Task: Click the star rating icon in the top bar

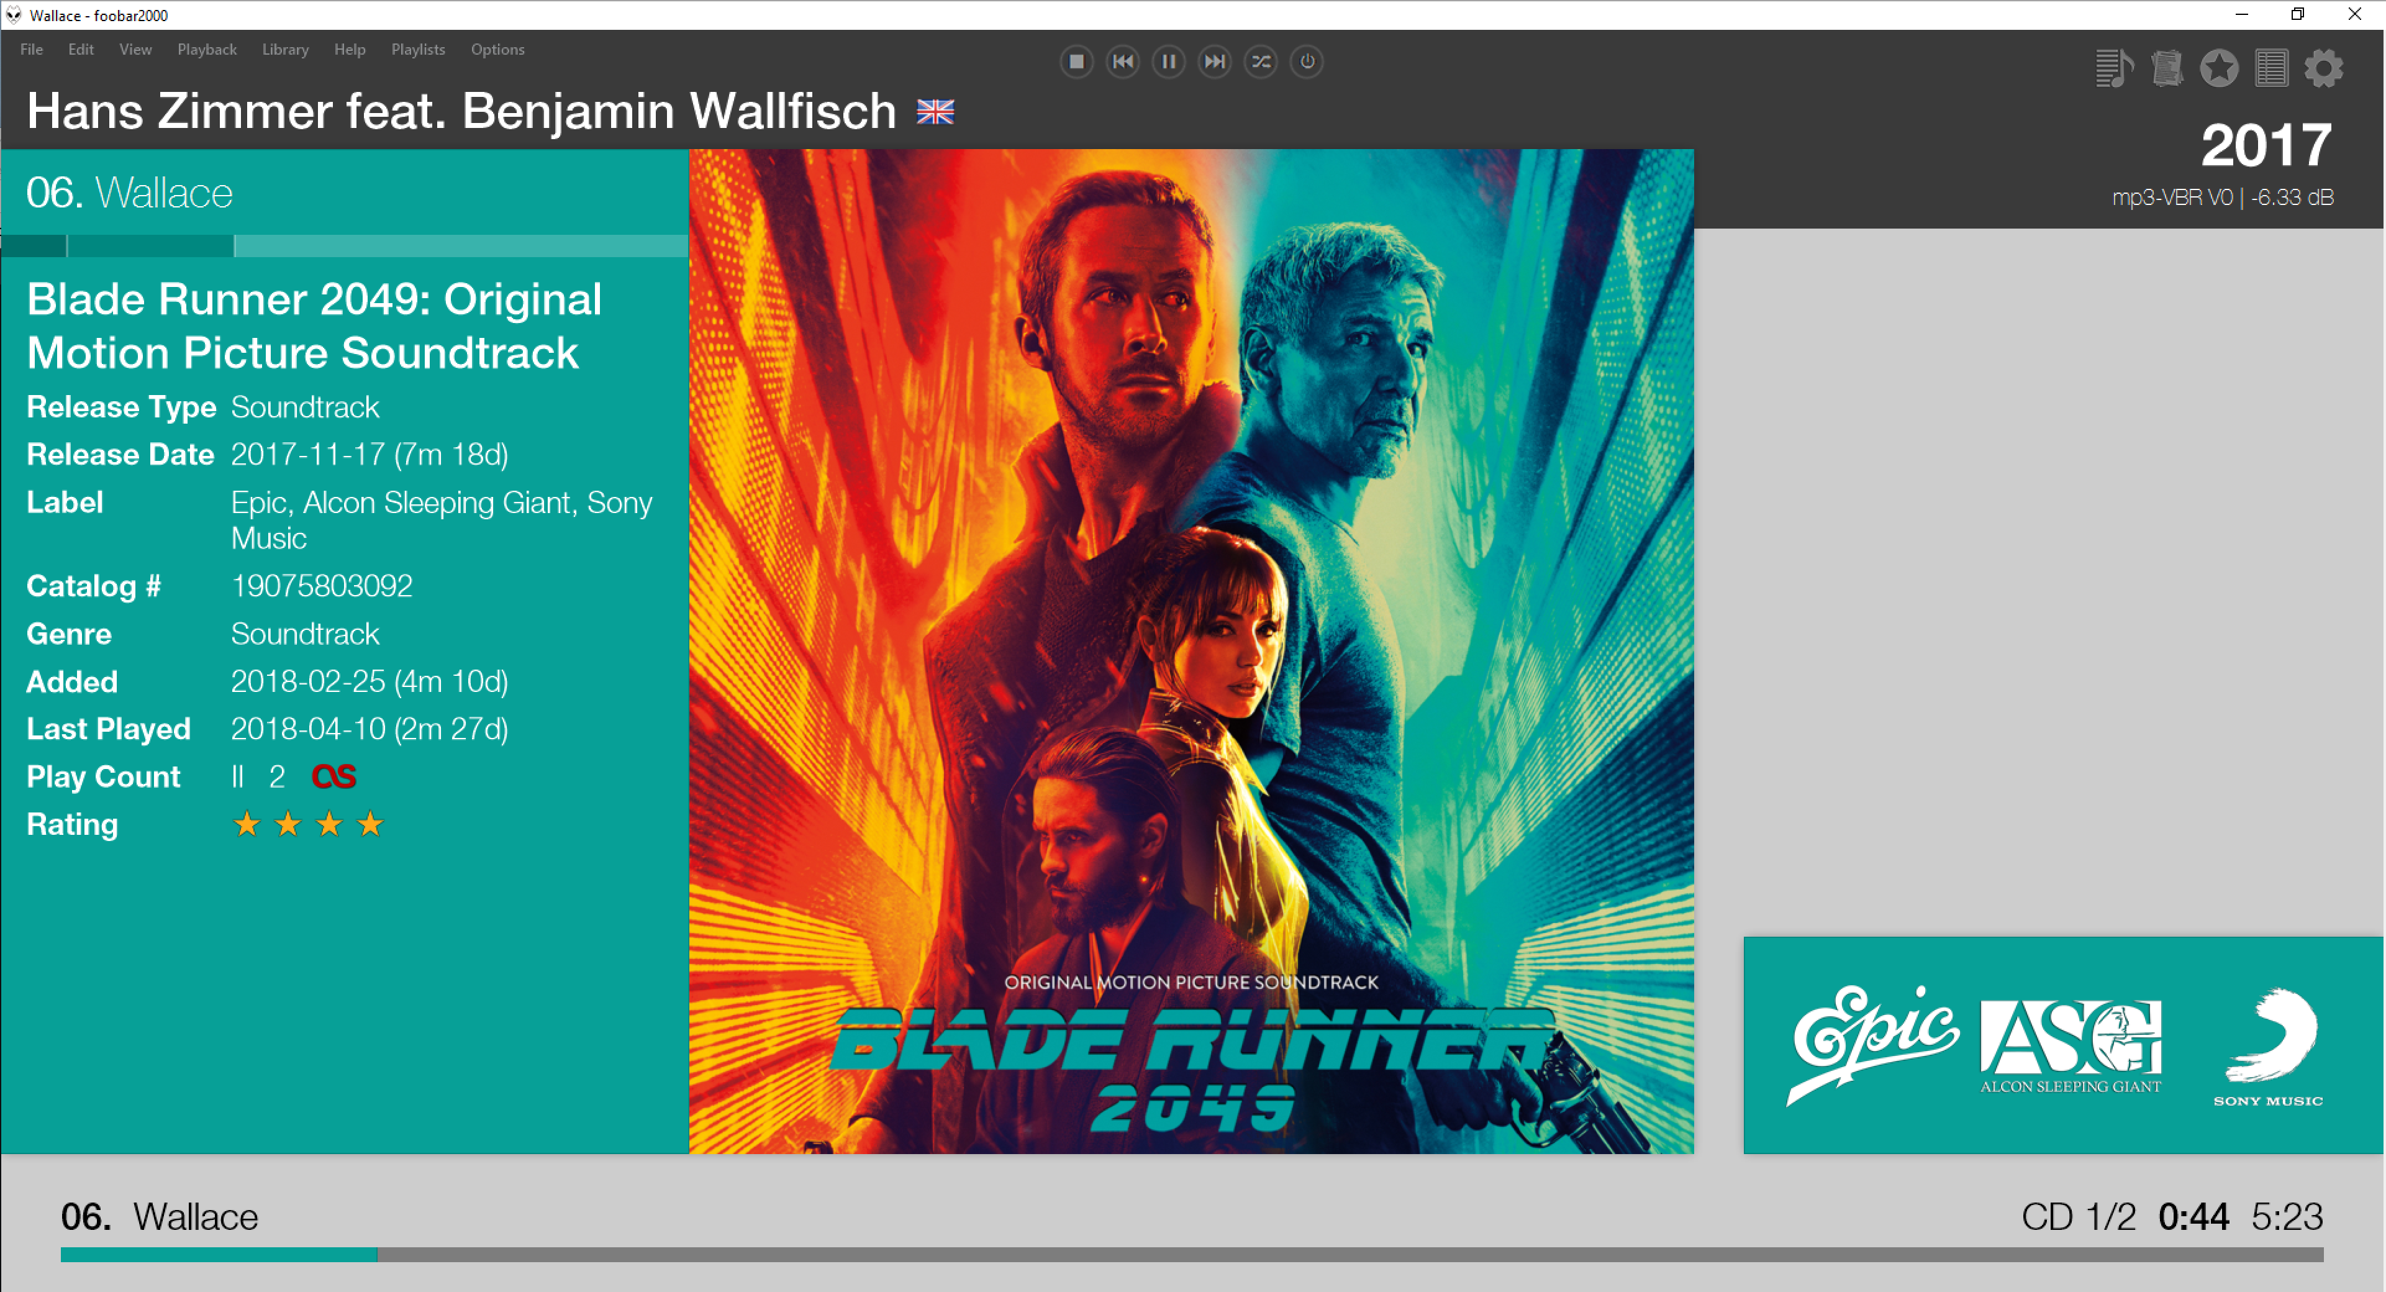Action: click(x=2218, y=68)
